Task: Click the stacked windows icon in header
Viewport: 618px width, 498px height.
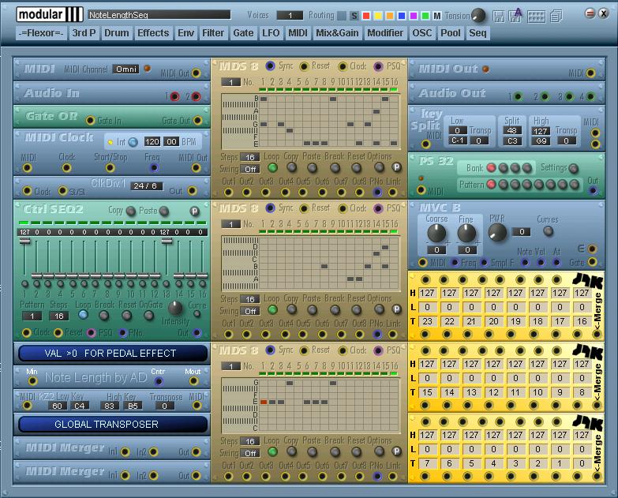Action: (x=556, y=16)
